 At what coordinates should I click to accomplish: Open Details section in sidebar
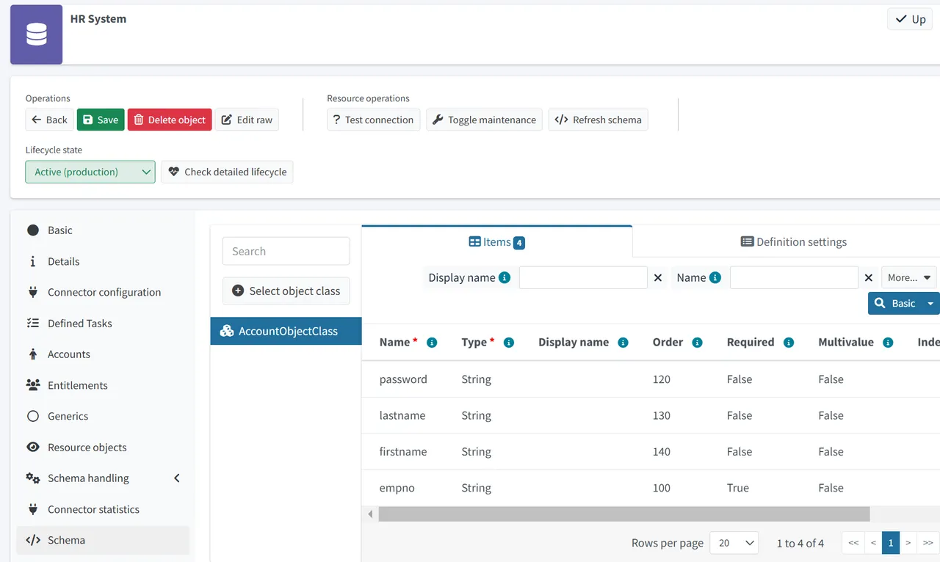click(x=103, y=261)
